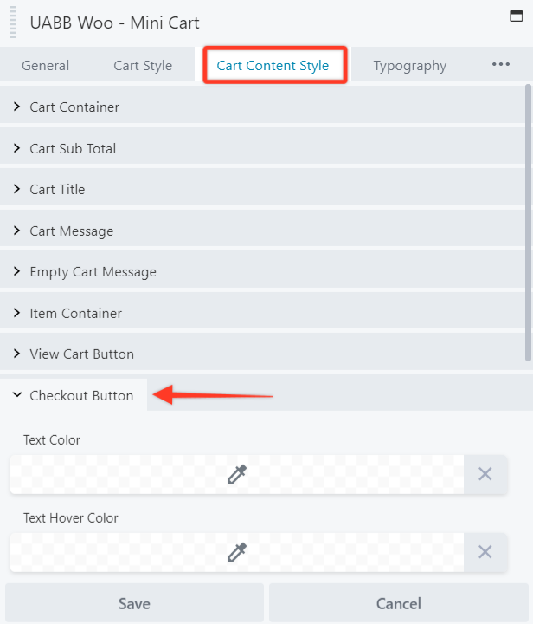Grab the panel drag handle

[13, 23]
